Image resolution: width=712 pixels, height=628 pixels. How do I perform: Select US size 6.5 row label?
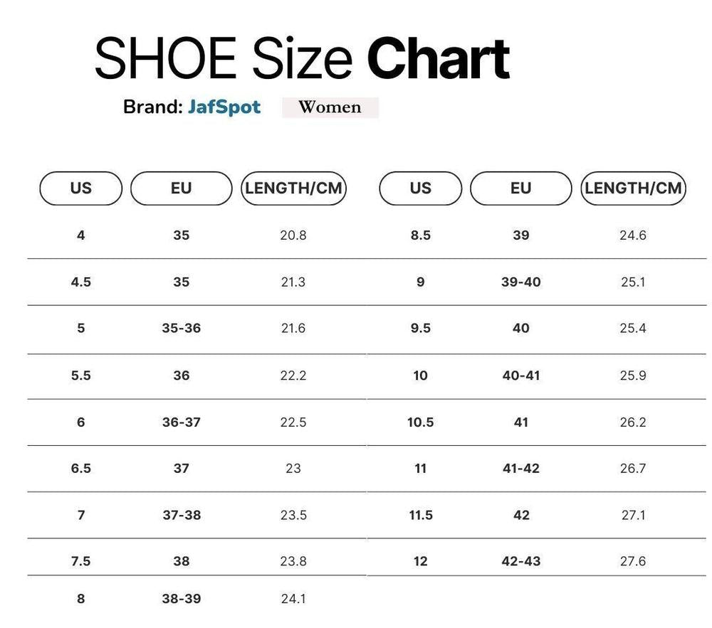click(80, 469)
